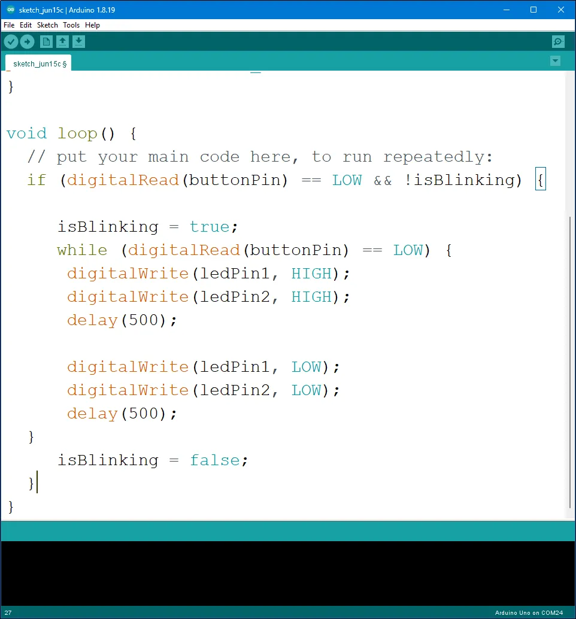Click 'ledPin2' in the LOW digitalWrite line
This screenshot has height=619, width=576.
click(235, 390)
